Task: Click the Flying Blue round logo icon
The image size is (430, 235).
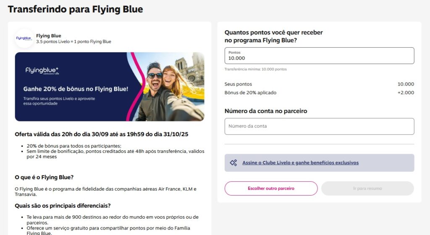Action: click(x=24, y=38)
